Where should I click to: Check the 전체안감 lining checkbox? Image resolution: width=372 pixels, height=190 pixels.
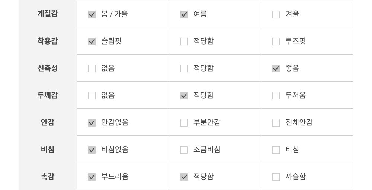click(276, 123)
